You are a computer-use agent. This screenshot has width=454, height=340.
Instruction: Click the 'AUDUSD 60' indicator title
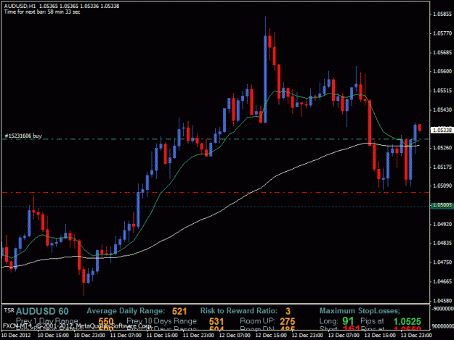coord(42,312)
